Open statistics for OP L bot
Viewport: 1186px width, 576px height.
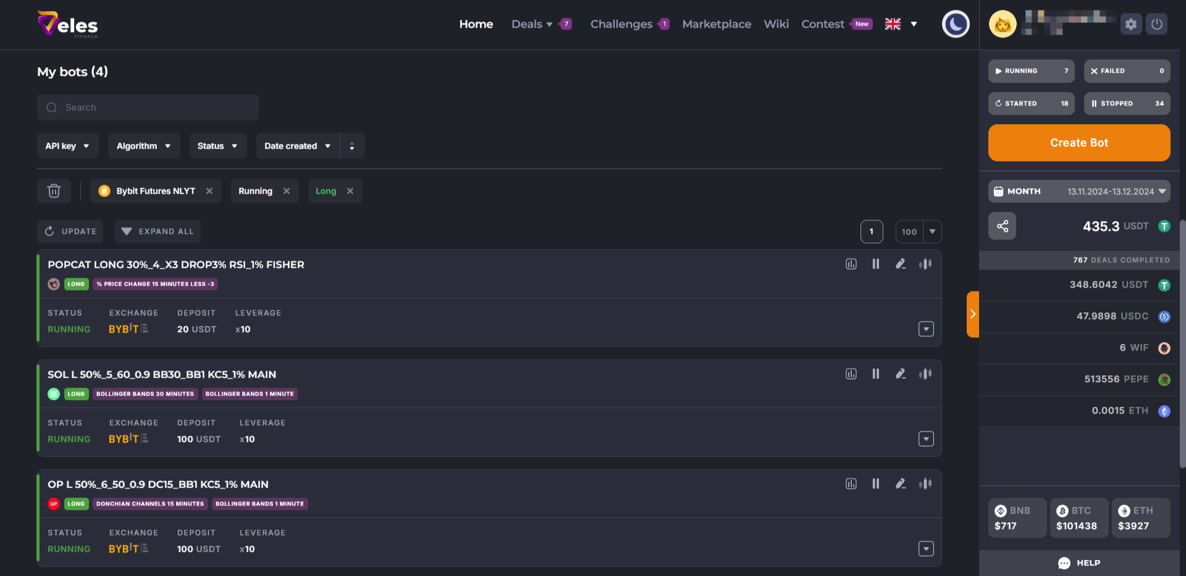tap(851, 484)
